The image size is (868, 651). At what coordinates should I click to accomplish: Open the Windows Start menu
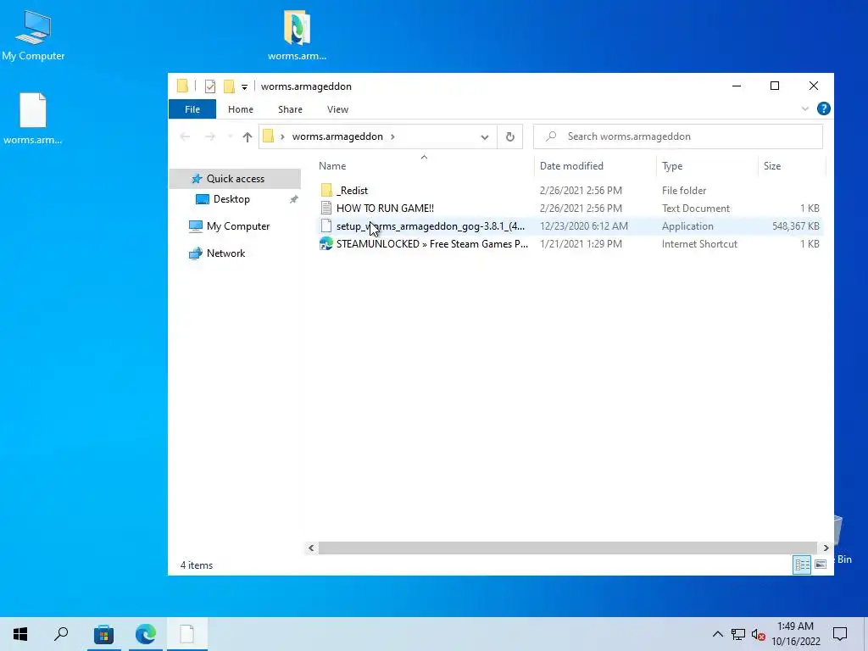[x=20, y=634]
